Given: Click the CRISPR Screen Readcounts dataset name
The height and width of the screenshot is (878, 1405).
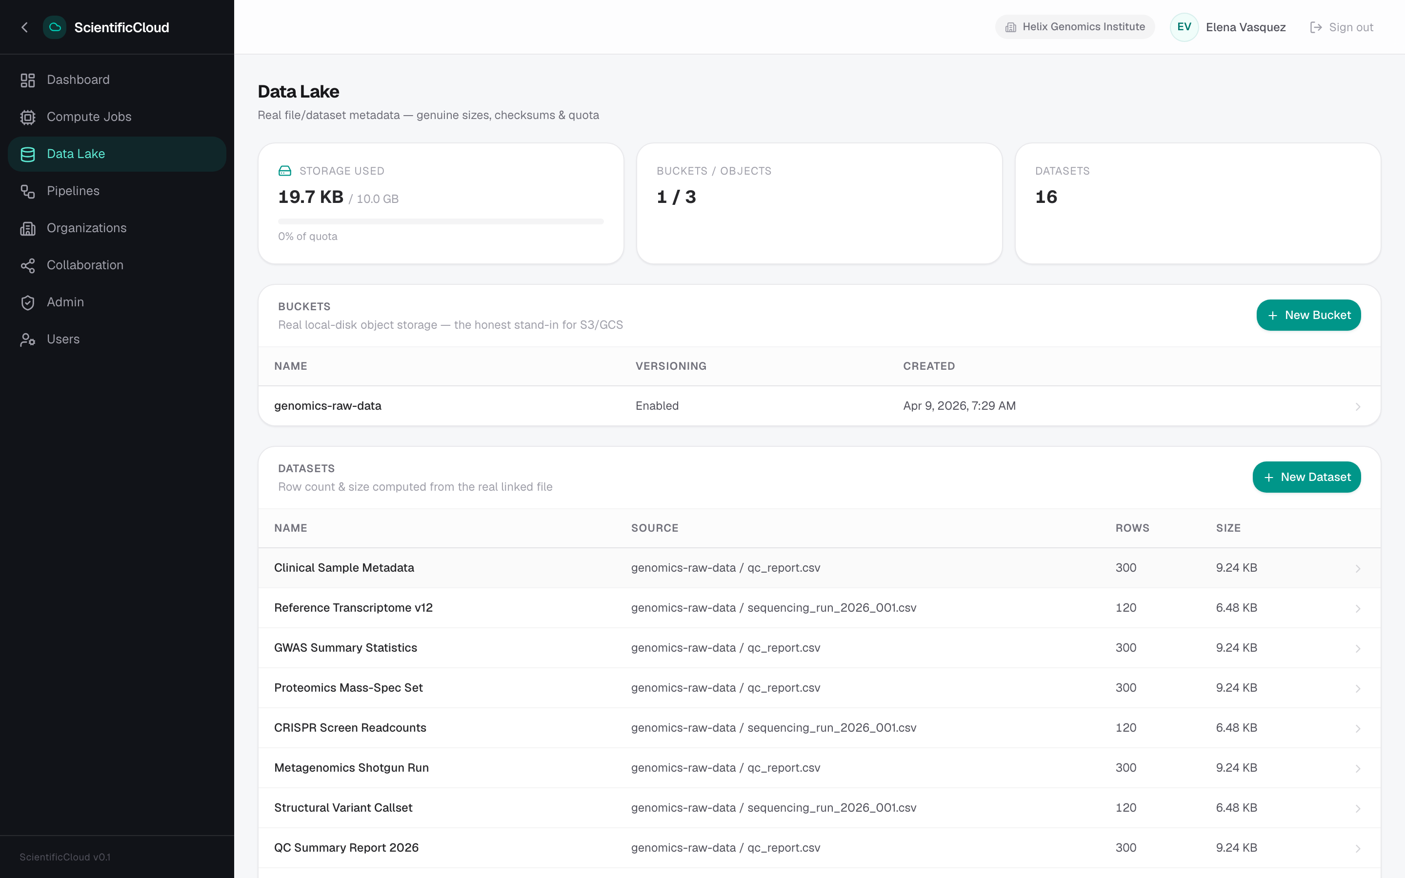Looking at the screenshot, I should pyautogui.click(x=350, y=728).
